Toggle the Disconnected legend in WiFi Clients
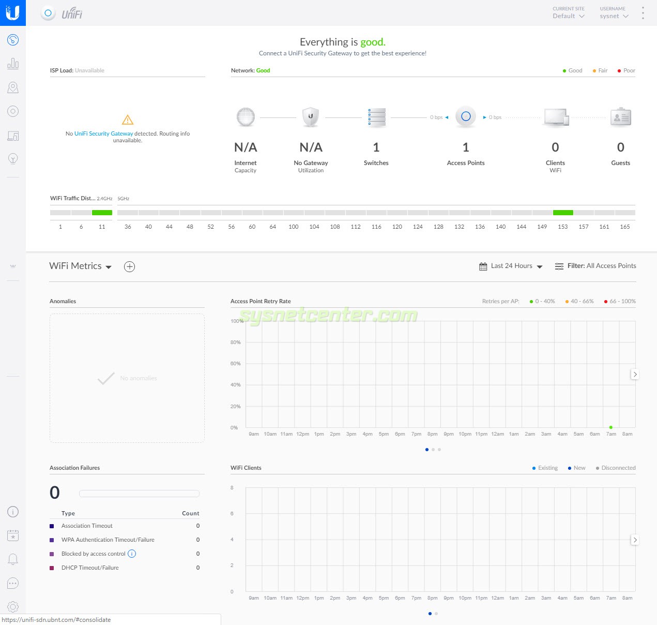 coord(616,468)
